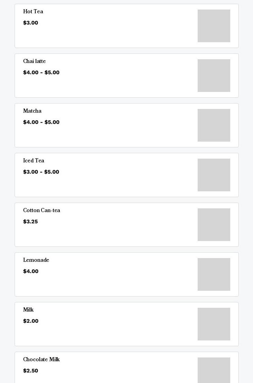The width and height of the screenshot is (253, 383).
Task: Click the Cotton Can-tea image placeholder
Action: click(214, 225)
